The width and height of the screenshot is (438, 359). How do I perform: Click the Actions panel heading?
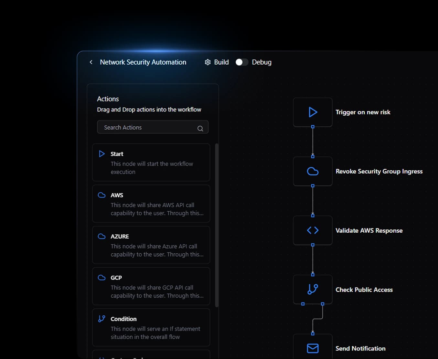108,99
